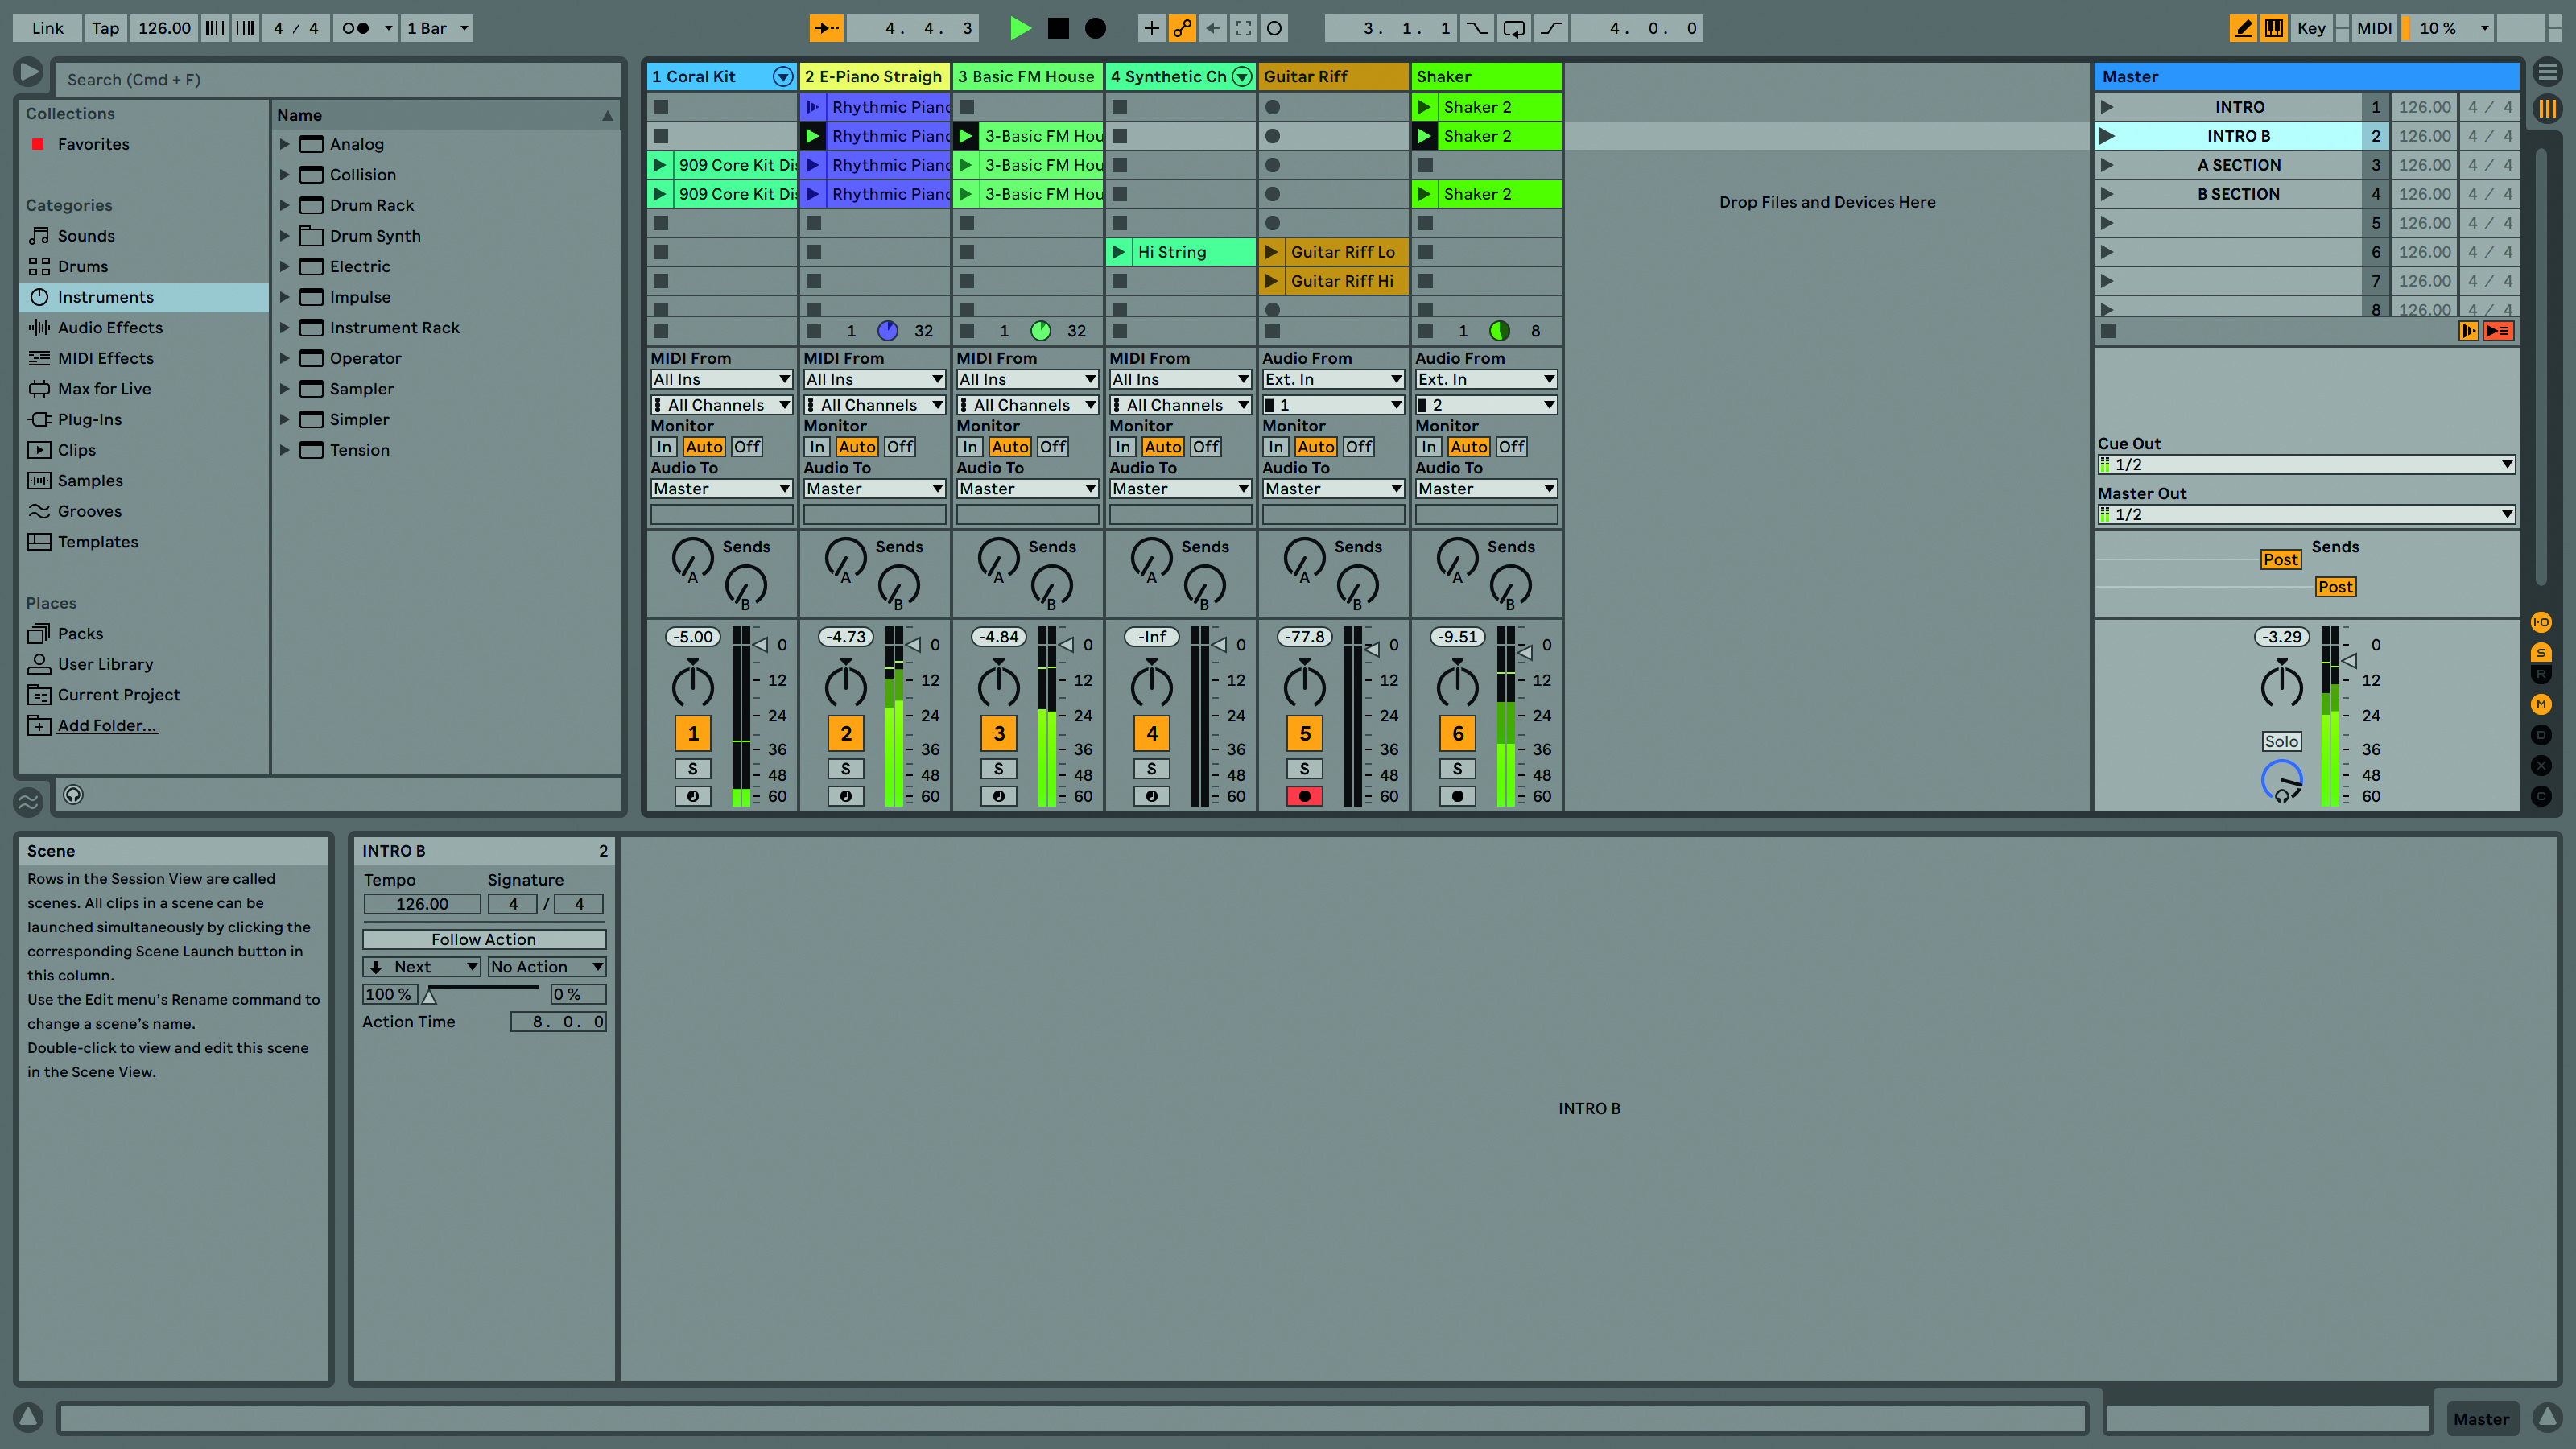The image size is (2576, 1449).
Task: Click the Master Solo cue button
Action: point(2281,741)
